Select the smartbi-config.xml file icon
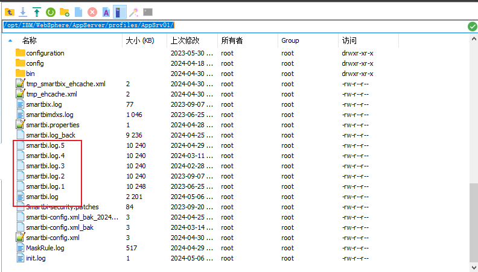478x272 pixels. click(x=20, y=237)
